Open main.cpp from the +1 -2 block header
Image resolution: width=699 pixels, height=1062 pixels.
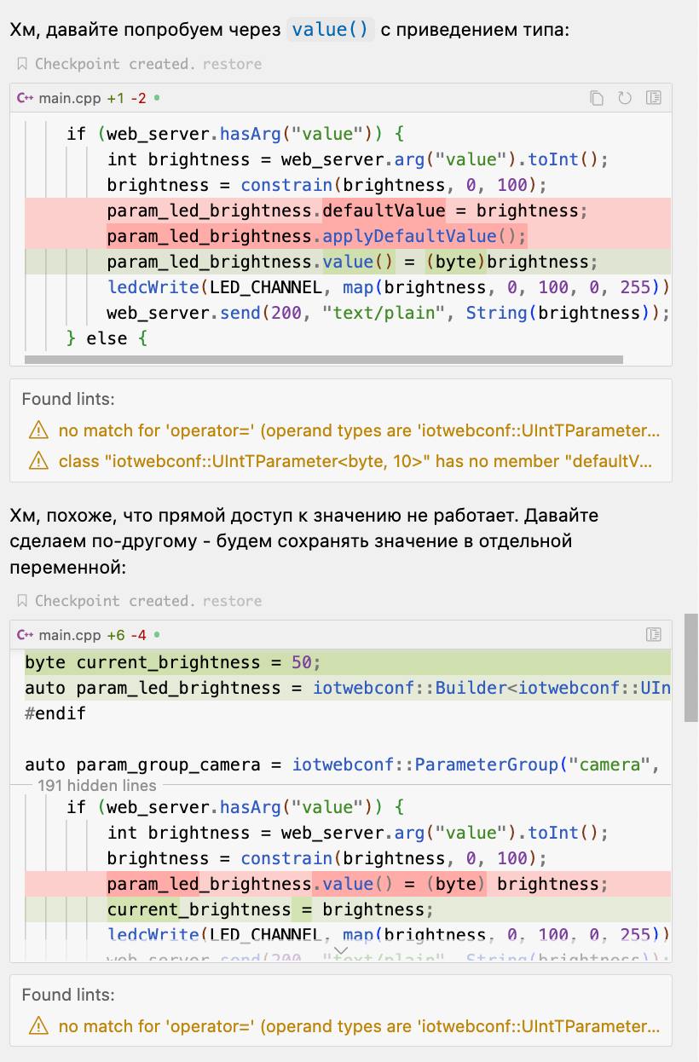click(70, 98)
